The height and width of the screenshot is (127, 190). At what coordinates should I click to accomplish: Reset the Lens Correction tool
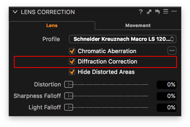tap(157, 12)
